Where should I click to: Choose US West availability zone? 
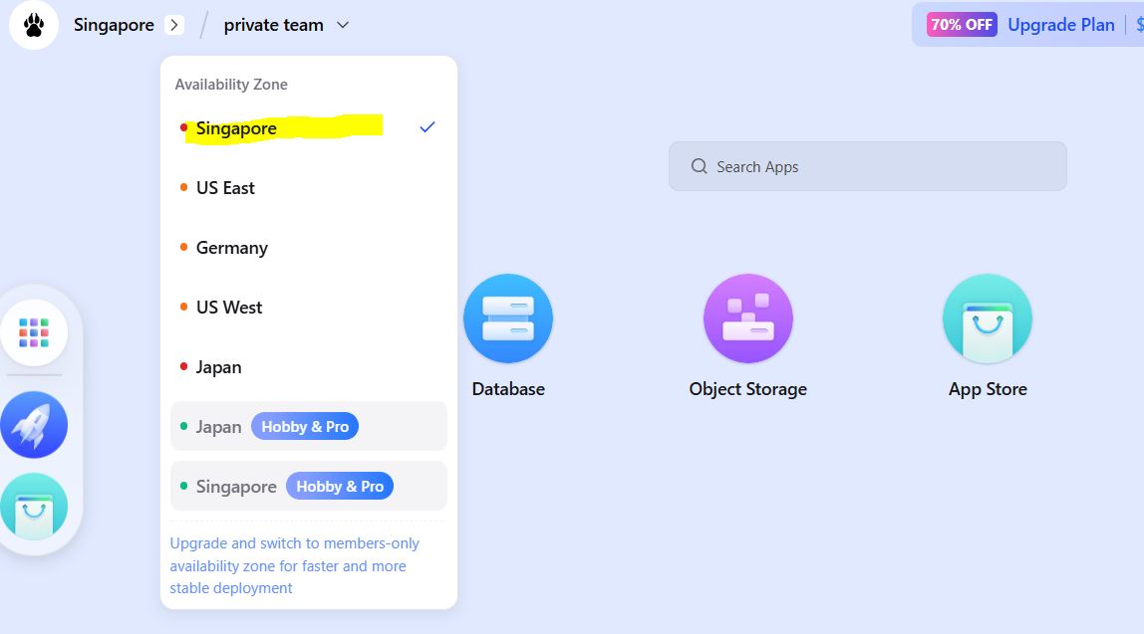(x=229, y=308)
